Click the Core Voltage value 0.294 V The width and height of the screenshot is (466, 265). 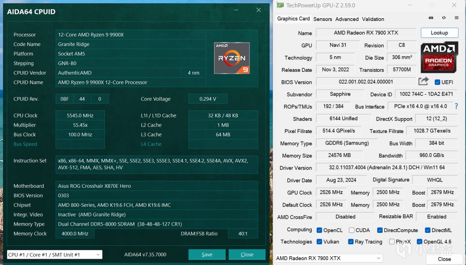[208, 99]
